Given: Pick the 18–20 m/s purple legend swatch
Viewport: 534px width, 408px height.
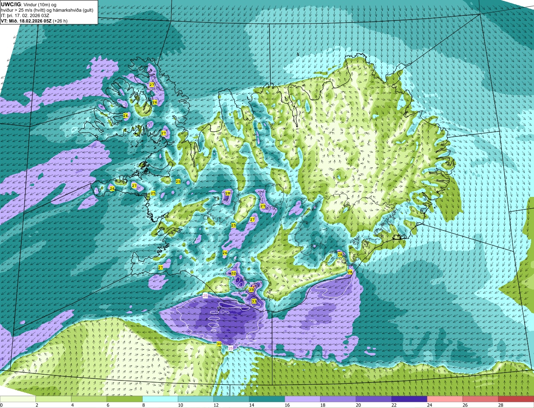Looking at the screenshot, I should pos(338,399).
